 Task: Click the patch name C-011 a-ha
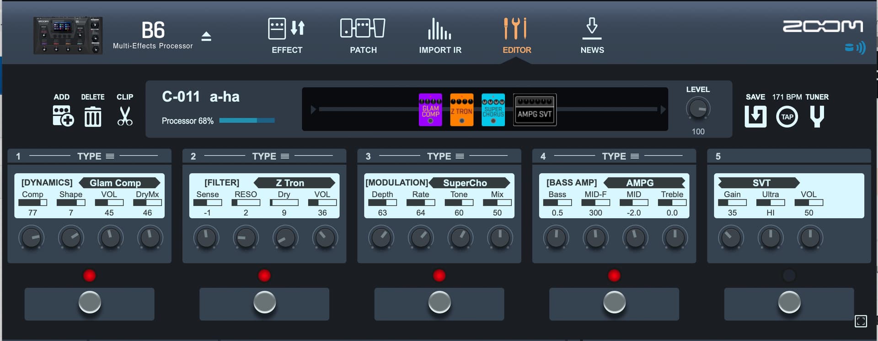(x=200, y=97)
